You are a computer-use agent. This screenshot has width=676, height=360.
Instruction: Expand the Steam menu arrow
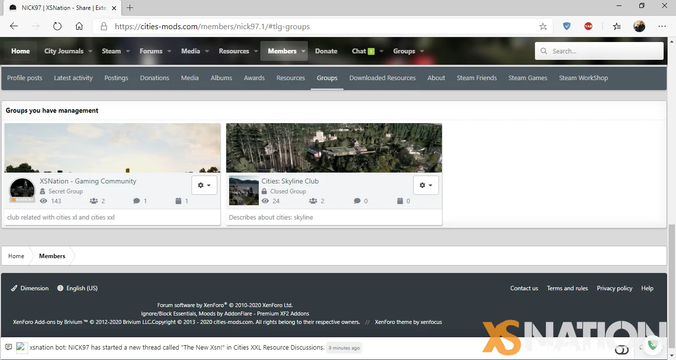(128, 51)
